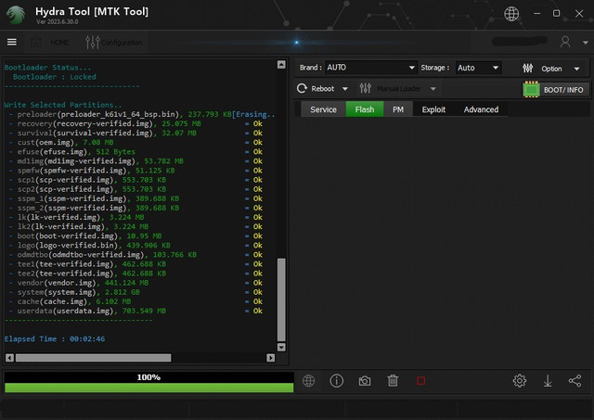Screen dimensions: 594x420
Task: Click the 'Write Selected Partitions..' text
Action: pyautogui.click(x=63, y=105)
